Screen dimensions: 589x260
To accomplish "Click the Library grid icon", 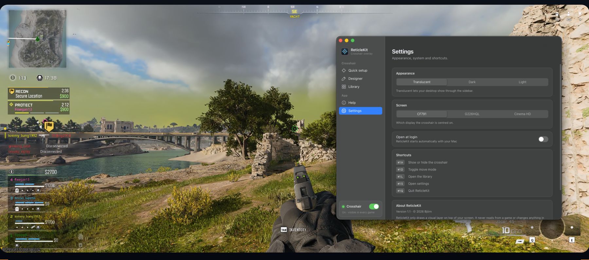I will (344, 87).
